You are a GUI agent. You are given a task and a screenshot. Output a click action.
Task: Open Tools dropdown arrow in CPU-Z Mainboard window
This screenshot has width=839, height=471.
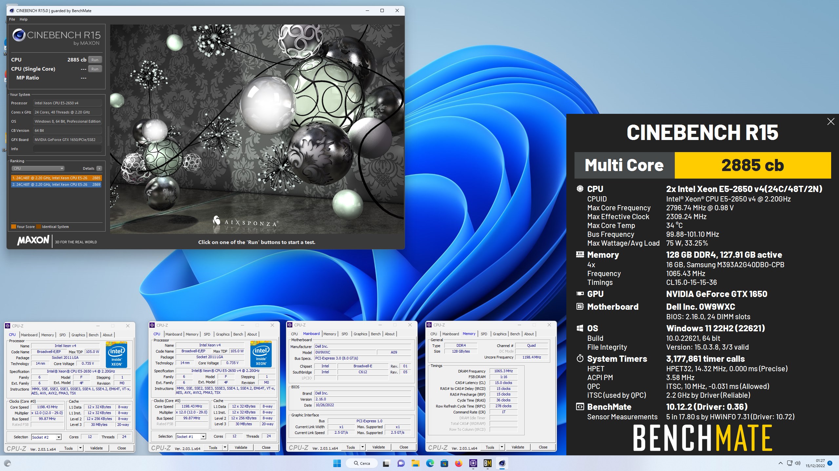coord(362,447)
